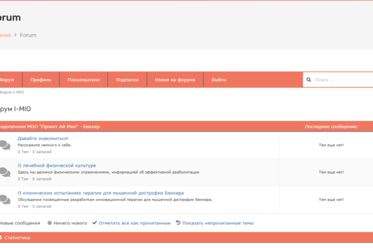The image size is (373, 248).
Task: Click the search magnifier icon
Action: [308, 80]
